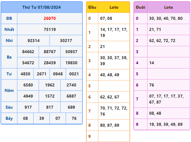This screenshot has height=142, width=191.
Task: Select loto cell 14, 17, 17, 17, 19
Action: (114, 32)
